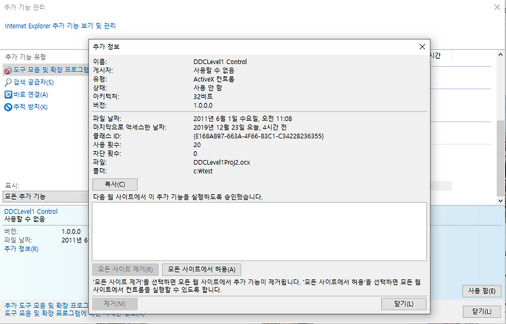Viewport: 506px width, 324px height.
Task: Click the 클래스 ID value text
Action: click(x=258, y=136)
